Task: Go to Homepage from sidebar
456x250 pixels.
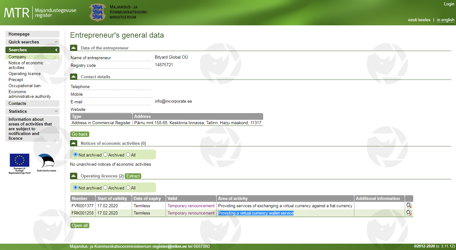Action: coord(32,34)
